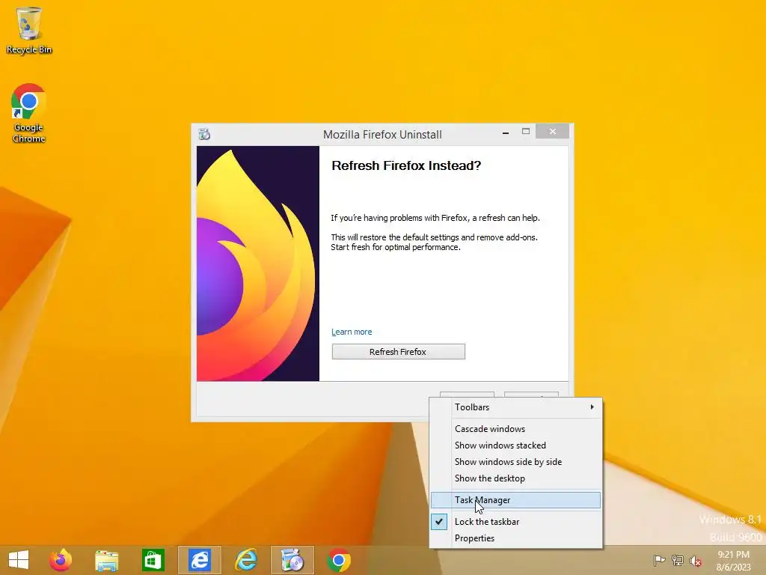Toggle Lock the taskbar option

point(516,522)
